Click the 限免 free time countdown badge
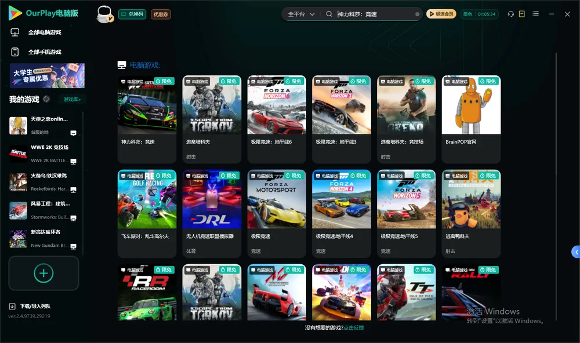 480,14
